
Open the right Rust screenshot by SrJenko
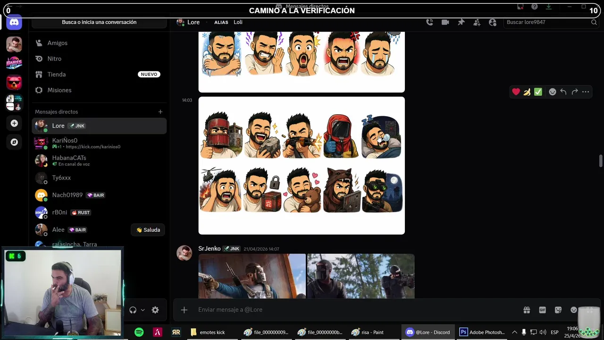tap(361, 276)
